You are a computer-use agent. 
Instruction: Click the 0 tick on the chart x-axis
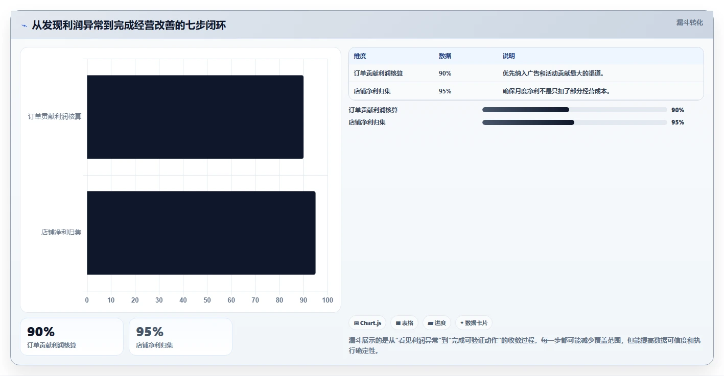(87, 300)
